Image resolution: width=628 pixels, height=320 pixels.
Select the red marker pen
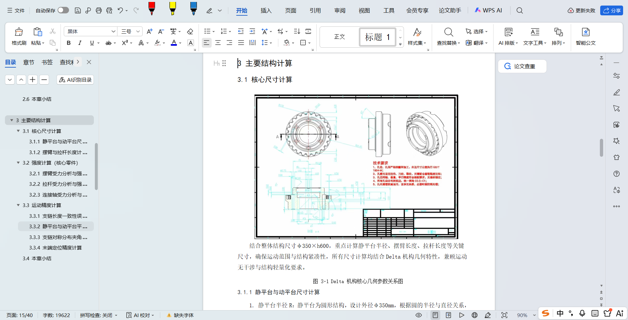click(x=152, y=8)
